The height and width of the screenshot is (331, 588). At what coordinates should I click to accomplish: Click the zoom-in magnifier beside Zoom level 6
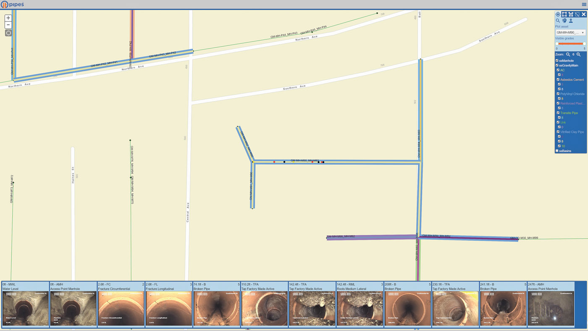coord(578,55)
